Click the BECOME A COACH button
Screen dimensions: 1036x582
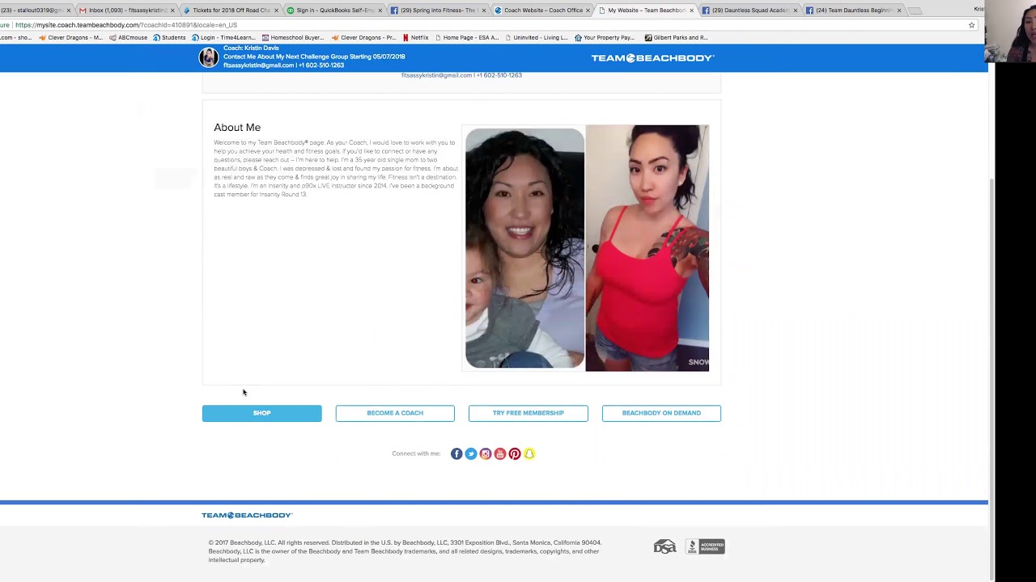[x=395, y=413]
